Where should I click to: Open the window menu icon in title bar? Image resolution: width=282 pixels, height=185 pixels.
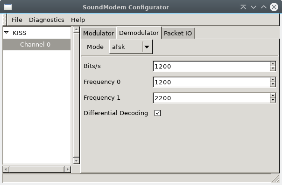click(x=8, y=7)
